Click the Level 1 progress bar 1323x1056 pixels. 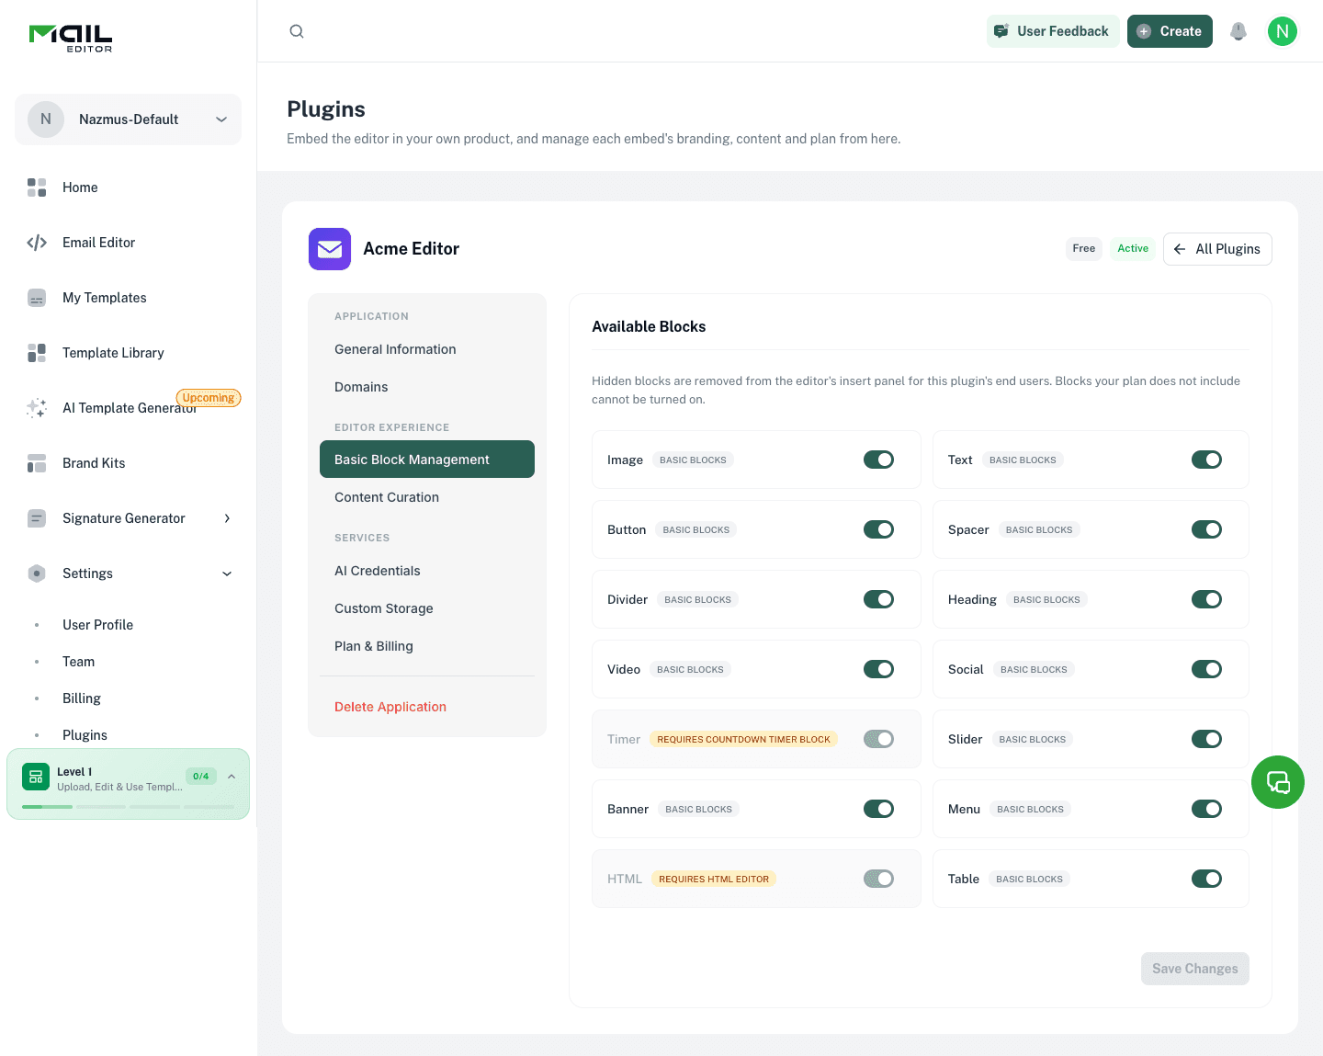coord(128,807)
